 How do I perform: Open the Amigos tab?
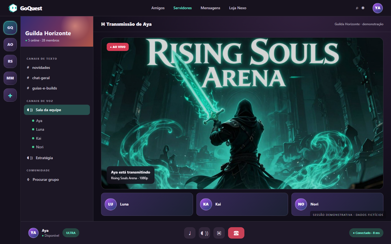coord(158,8)
